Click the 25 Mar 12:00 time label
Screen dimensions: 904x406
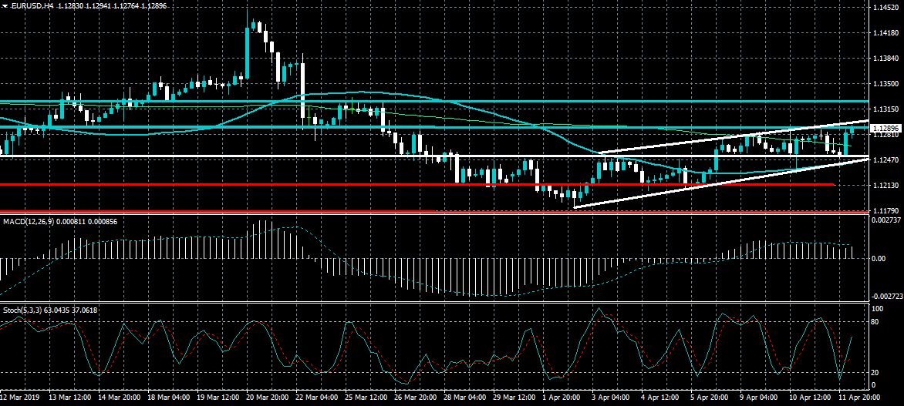pyautogui.click(x=366, y=398)
